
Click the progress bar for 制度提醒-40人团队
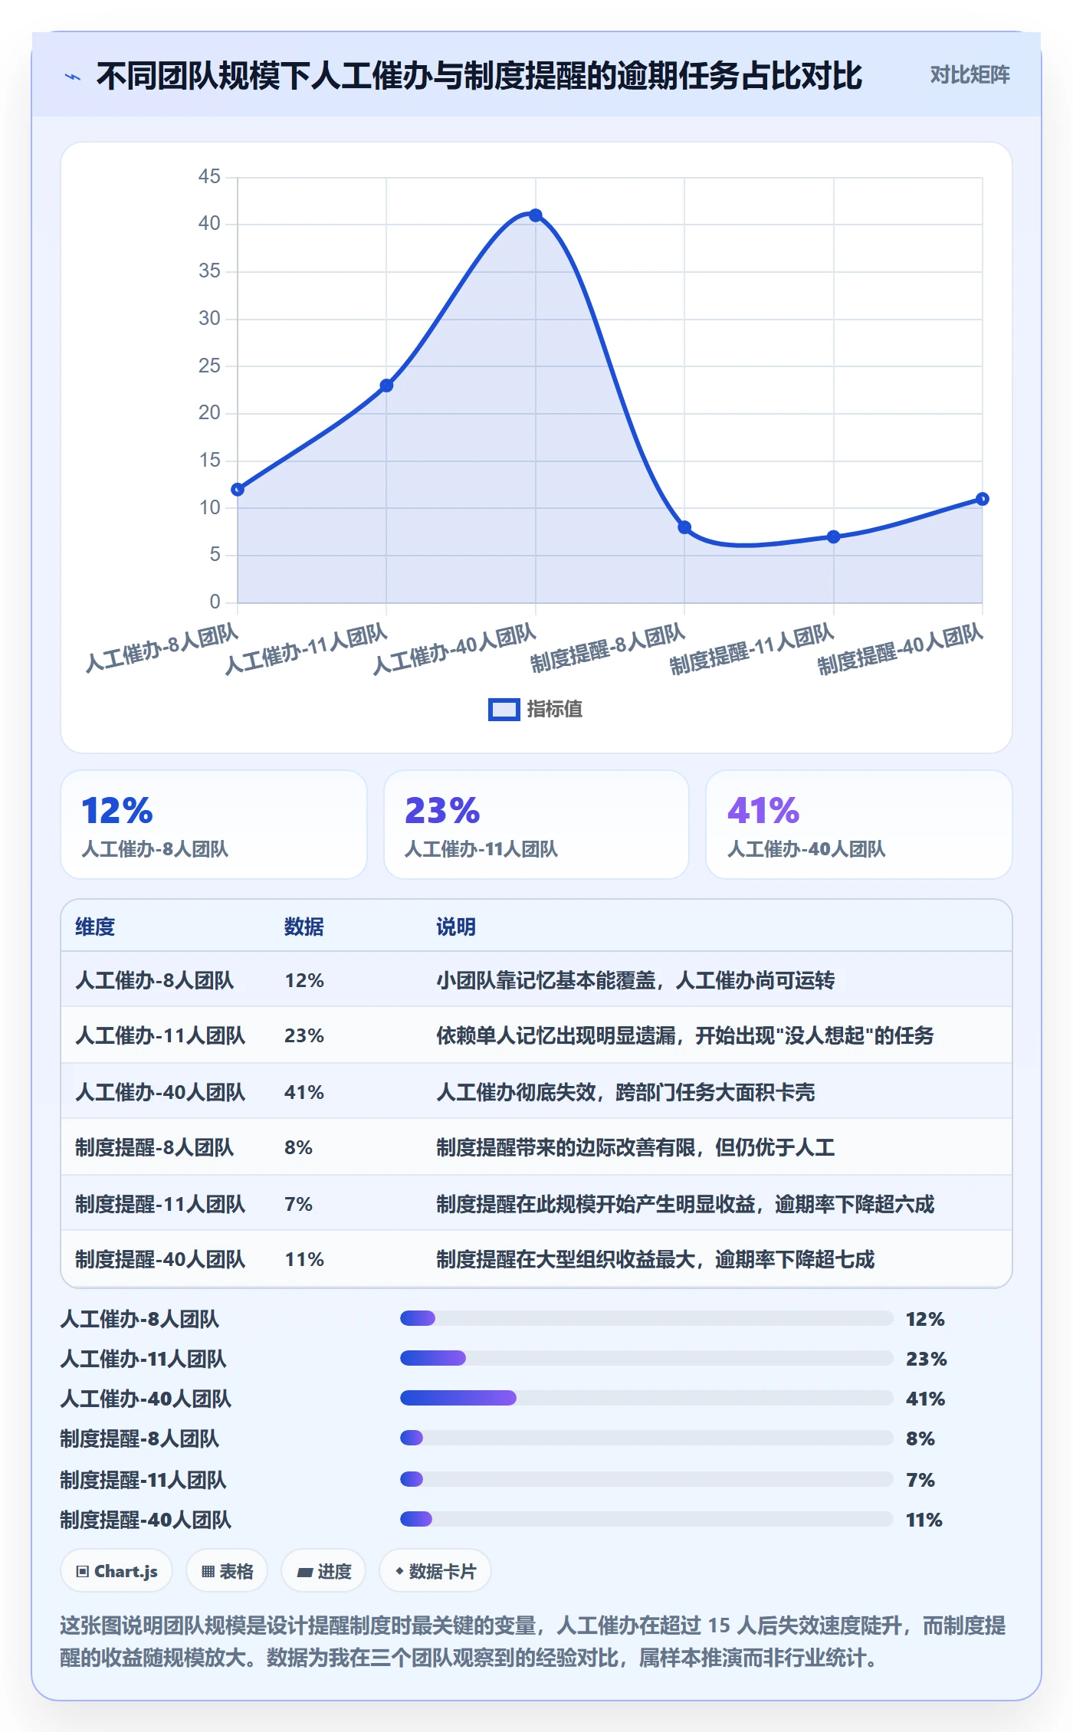pyautogui.click(x=646, y=1519)
